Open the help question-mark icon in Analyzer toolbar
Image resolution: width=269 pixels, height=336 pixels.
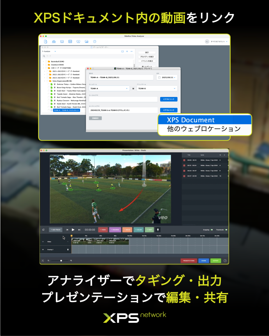coord(95,42)
